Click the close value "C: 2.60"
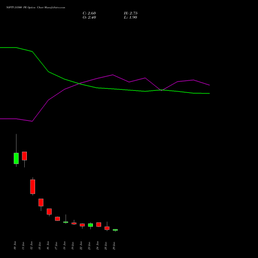Viewport: 258px width, 258px height. (x=89, y=13)
